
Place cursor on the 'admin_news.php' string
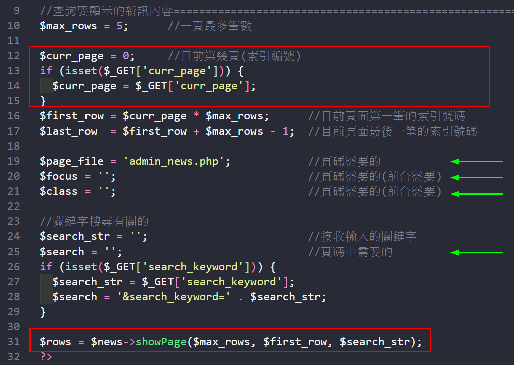click(177, 161)
